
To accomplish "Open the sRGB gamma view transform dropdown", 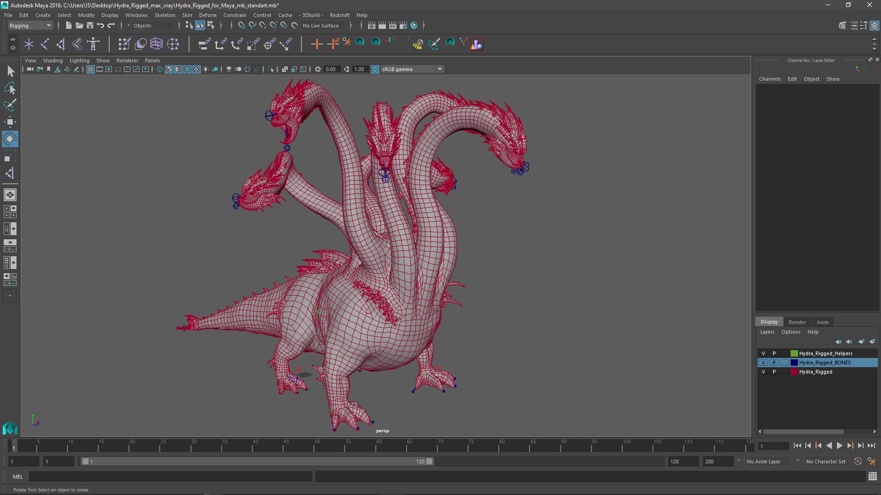I will click(412, 69).
